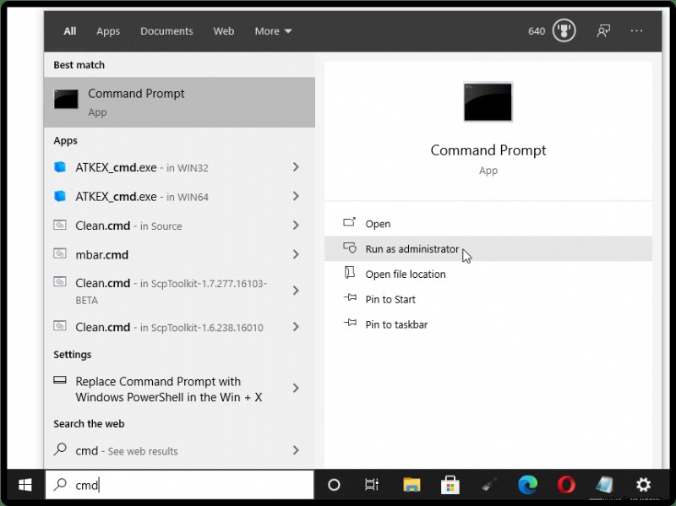Screen dimensions: 676x506
Task: Expand Clean.cmd ScpToolkit-1.7.277 BETA chevron
Action: click(x=296, y=291)
